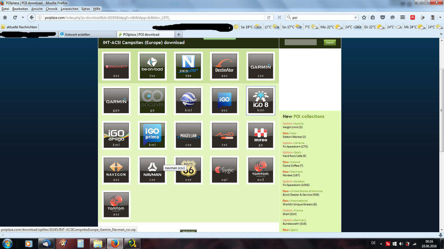Open the World's Unique Streets (8) collection
Screen dimensions: 444x249
pyautogui.click(x=300, y=204)
